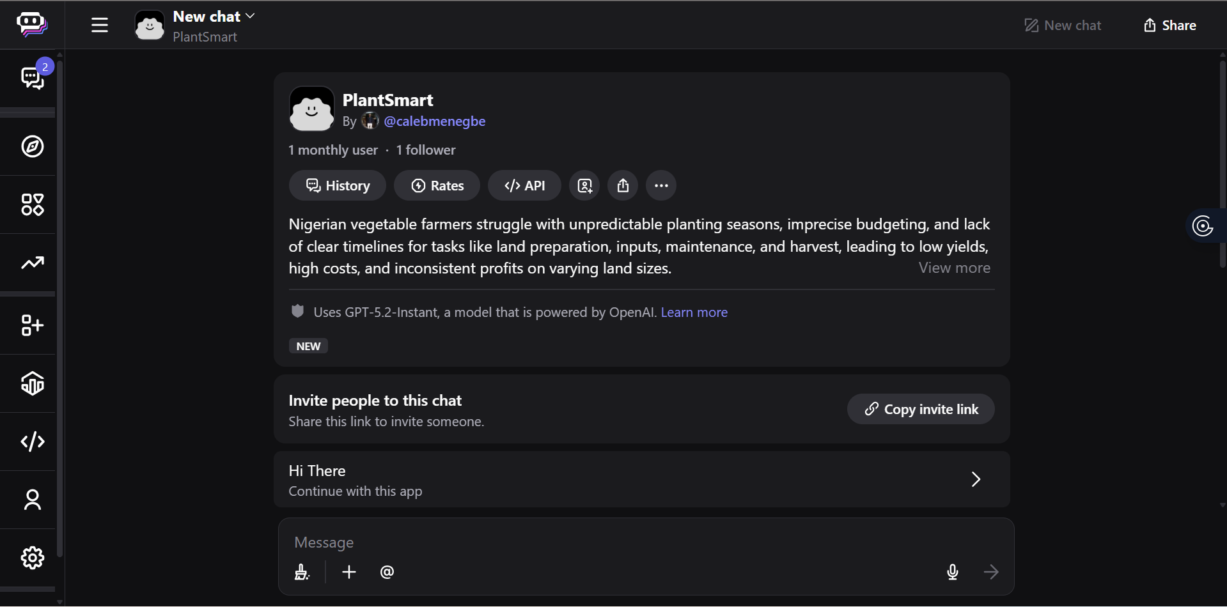Click Copy invite link button
The height and width of the screenshot is (607, 1227).
coord(921,409)
